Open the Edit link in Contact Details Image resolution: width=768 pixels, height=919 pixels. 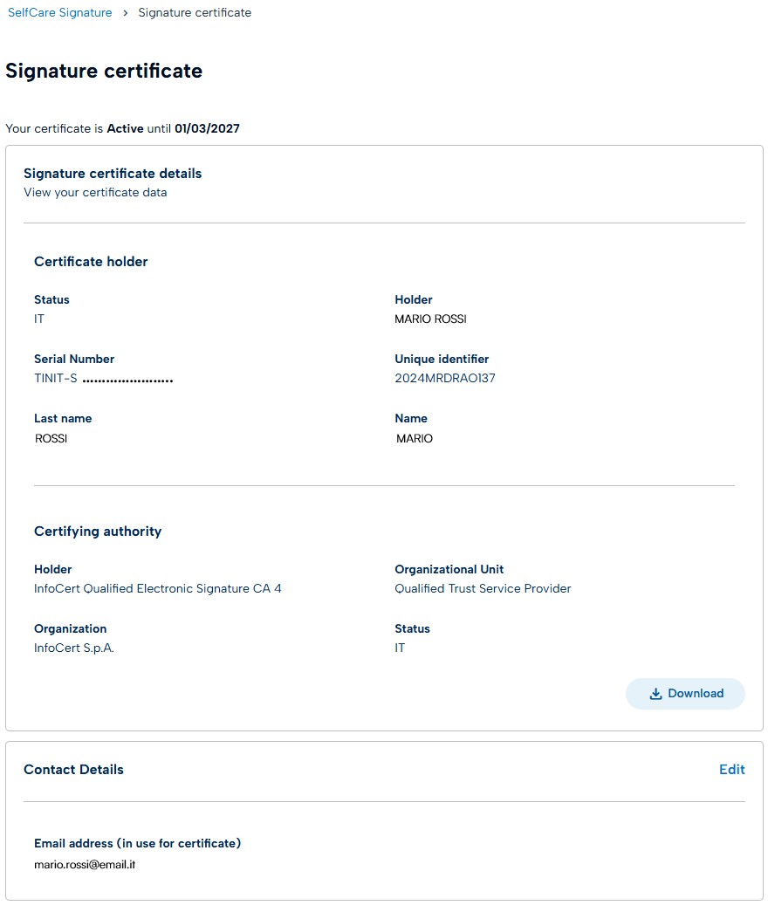[x=731, y=770]
